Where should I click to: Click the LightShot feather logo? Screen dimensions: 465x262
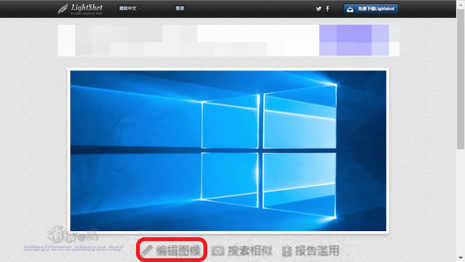tap(80, 9)
